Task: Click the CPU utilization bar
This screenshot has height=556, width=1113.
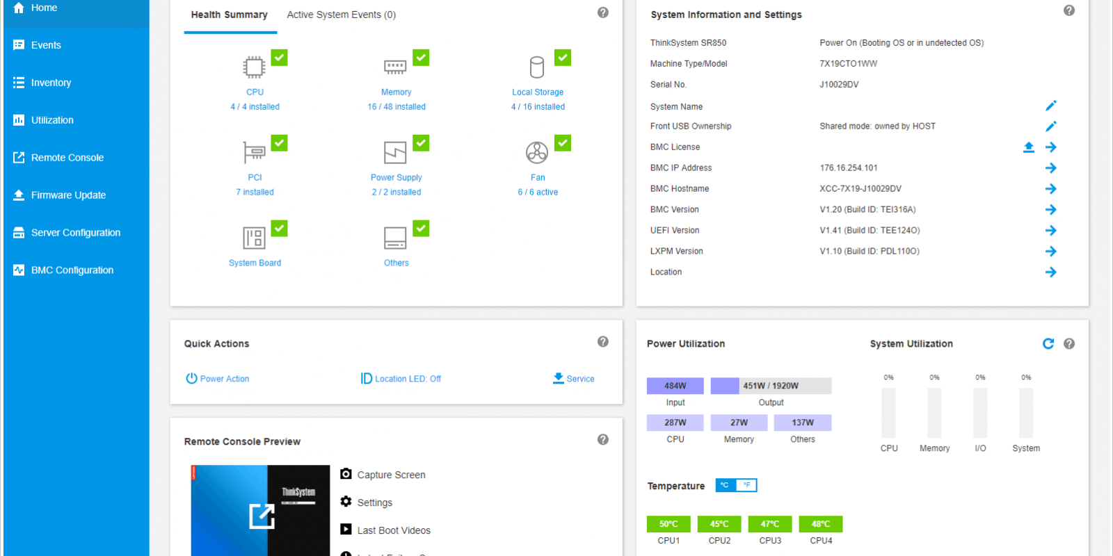Action: point(888,413)
